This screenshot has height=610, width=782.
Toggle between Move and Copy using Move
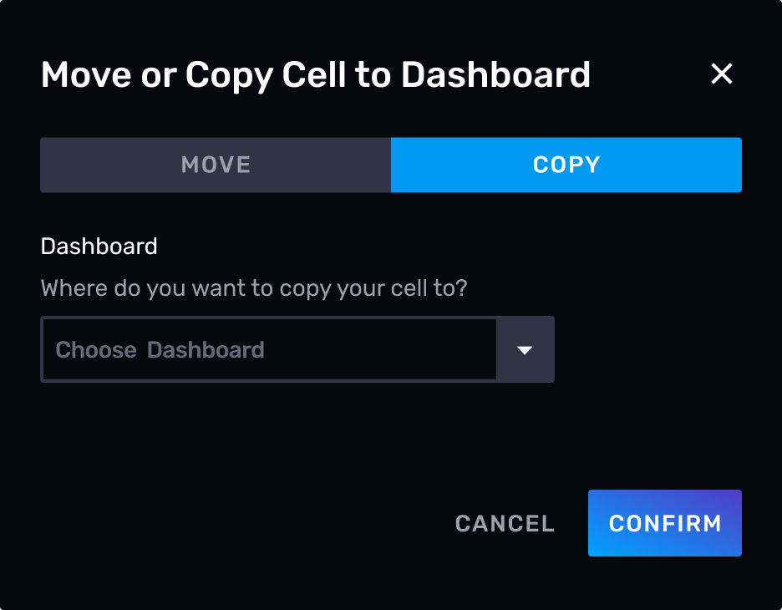pyautogui.click(x=215, y=165)
